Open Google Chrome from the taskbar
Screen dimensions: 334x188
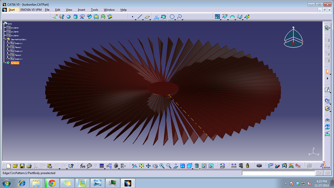52,183
